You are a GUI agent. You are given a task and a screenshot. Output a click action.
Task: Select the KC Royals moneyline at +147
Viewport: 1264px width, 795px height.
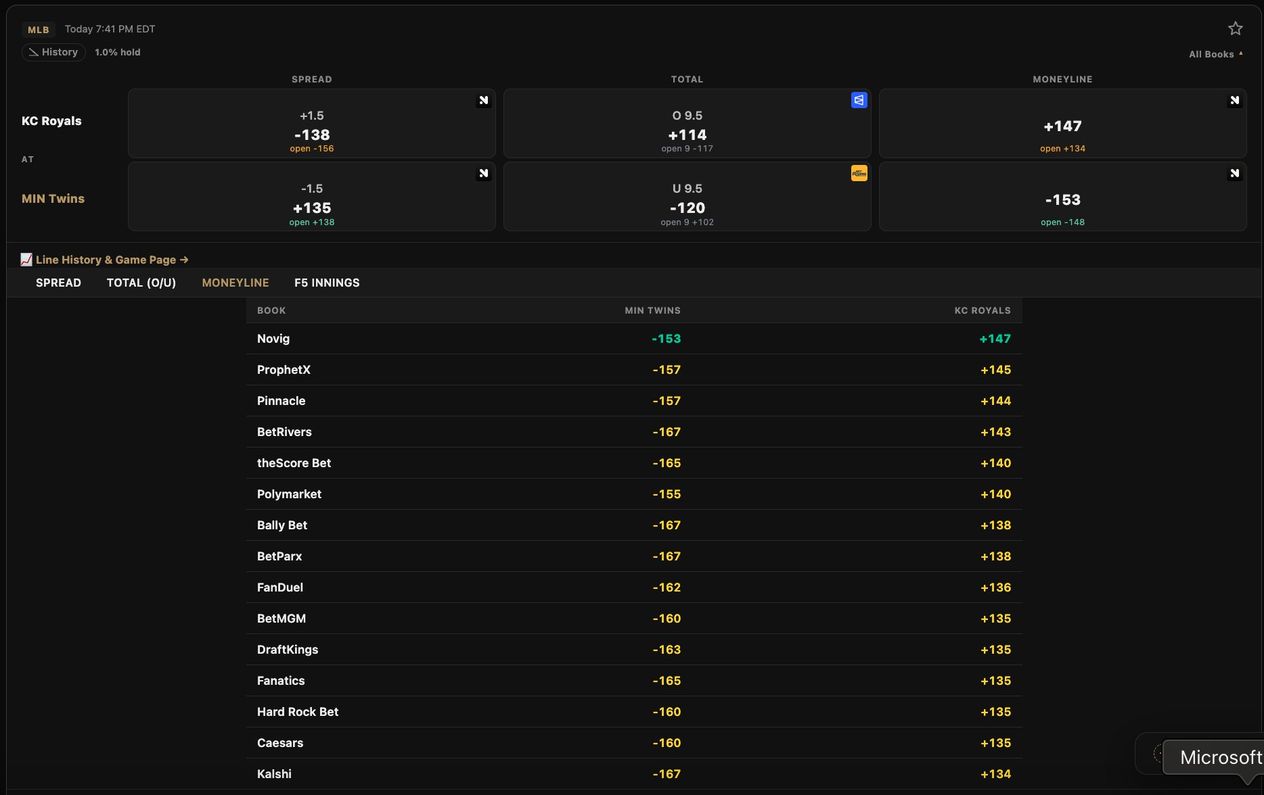point(1063,124)
